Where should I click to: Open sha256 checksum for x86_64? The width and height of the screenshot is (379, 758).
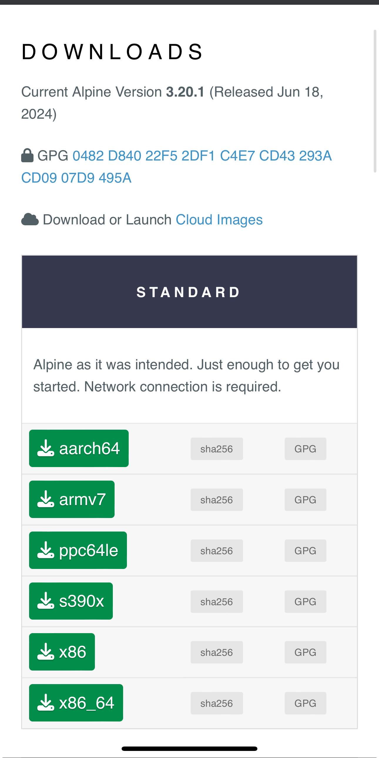(x=217, y=703)
